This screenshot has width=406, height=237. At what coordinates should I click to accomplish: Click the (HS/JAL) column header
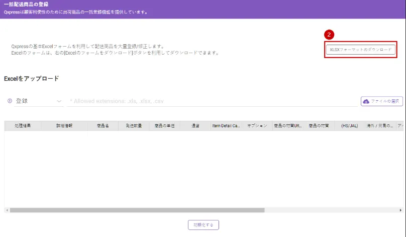click(x=350, y=126)
